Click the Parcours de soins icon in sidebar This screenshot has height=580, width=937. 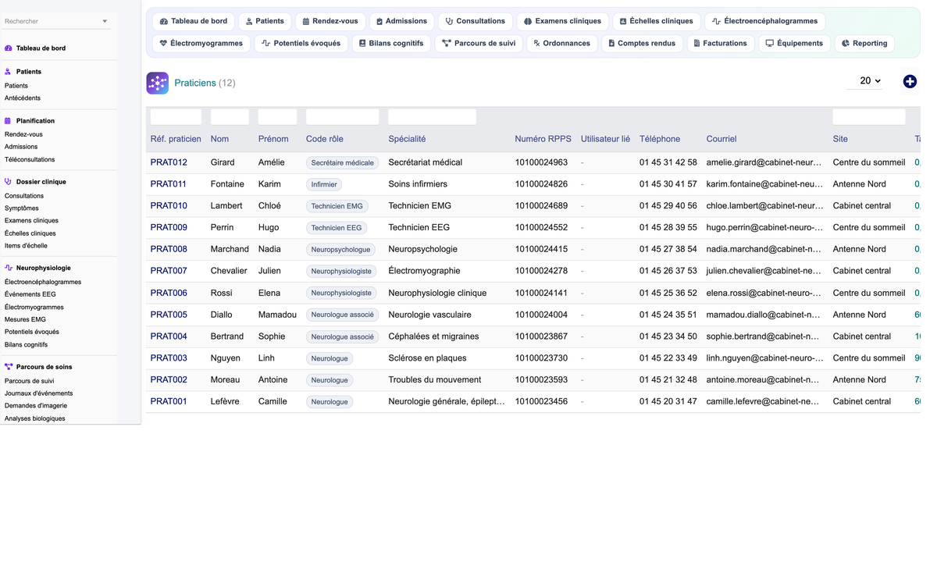9,367
